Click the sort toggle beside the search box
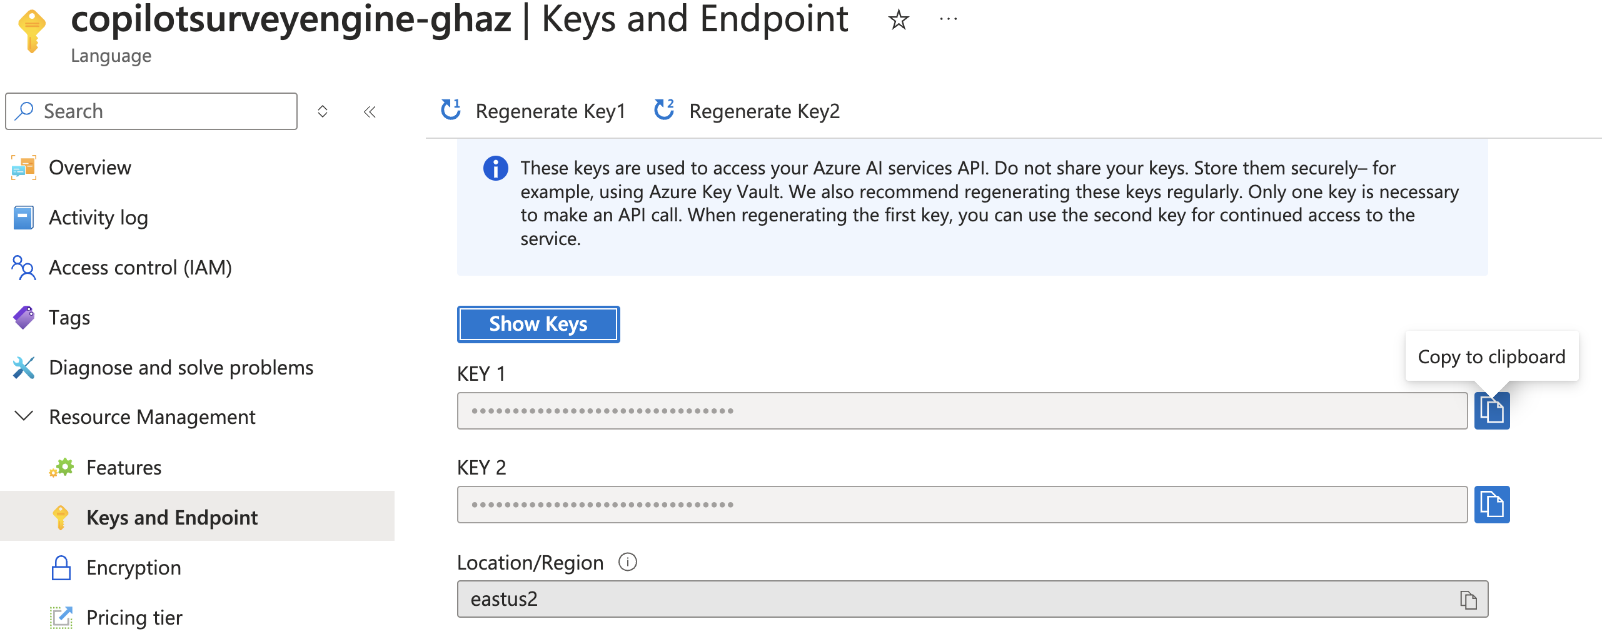Image resolution: width=1602 pixels, height=639 pixels. (323, 111)
